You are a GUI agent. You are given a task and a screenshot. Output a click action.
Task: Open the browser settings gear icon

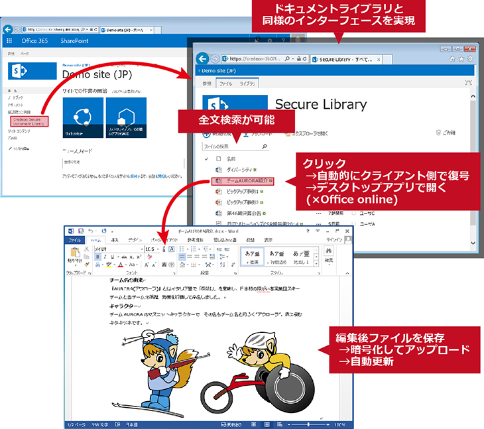[x=469, y=58]
